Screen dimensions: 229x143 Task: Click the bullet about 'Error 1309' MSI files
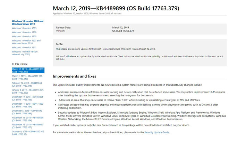(x=129, y=100)
